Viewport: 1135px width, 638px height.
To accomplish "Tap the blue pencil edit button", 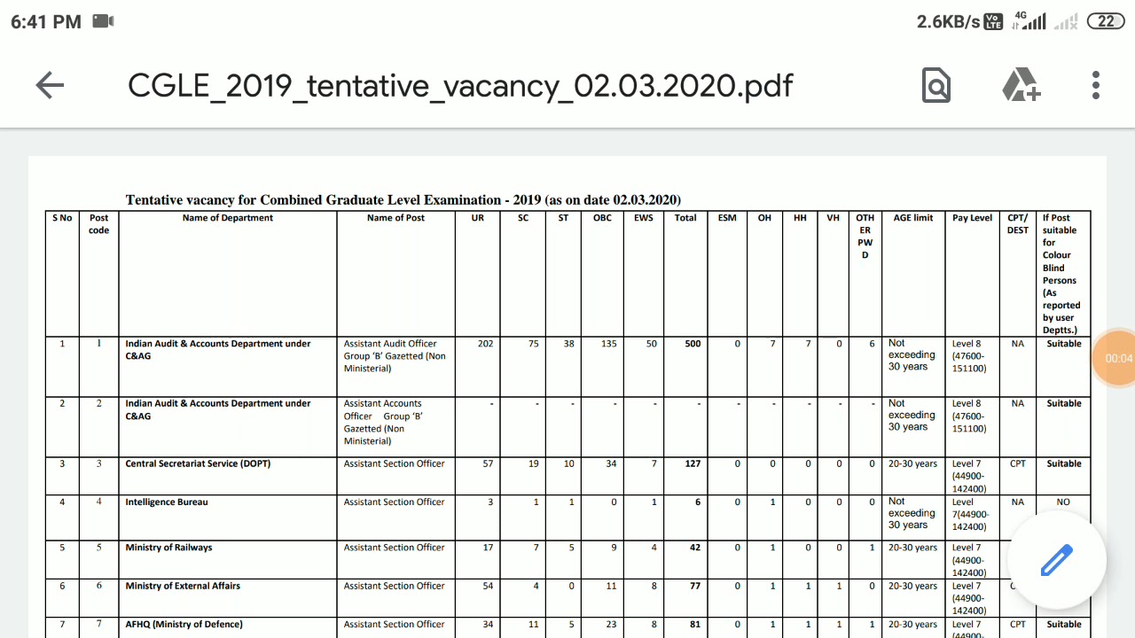I will click(x=1057, y=560).
